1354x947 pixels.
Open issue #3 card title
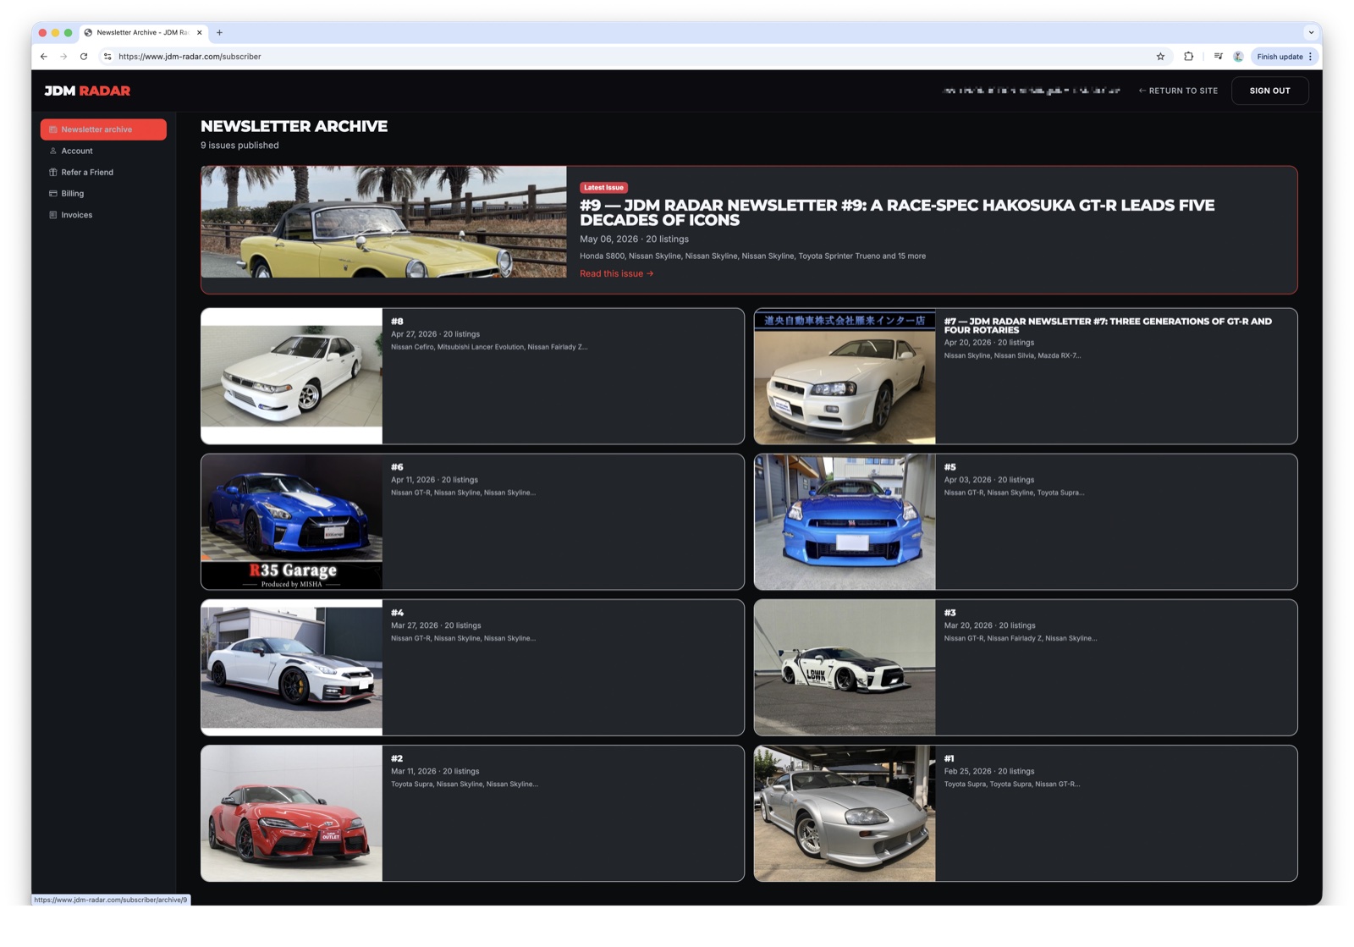(949, 613)
